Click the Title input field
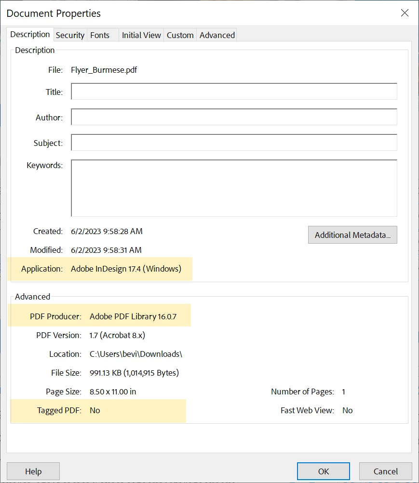Screen dimensions: 419x483 pos(234,91)
